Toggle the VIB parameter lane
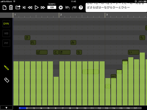 tap(6, 33)
